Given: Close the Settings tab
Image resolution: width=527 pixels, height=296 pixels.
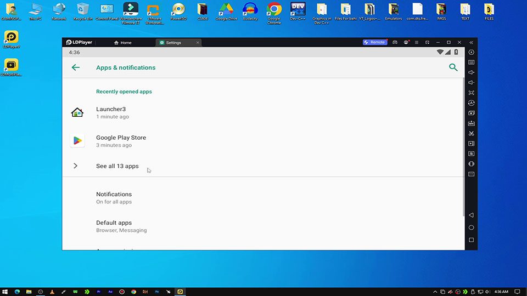Looking at the screenshot, I should [198, 43].
